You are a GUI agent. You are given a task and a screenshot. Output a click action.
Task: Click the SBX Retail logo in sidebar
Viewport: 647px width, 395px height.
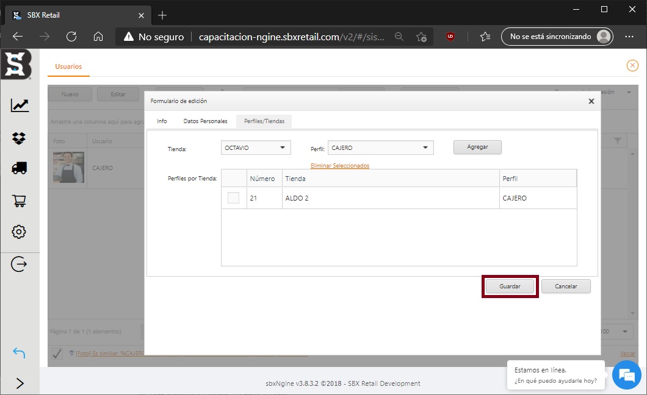16,64
